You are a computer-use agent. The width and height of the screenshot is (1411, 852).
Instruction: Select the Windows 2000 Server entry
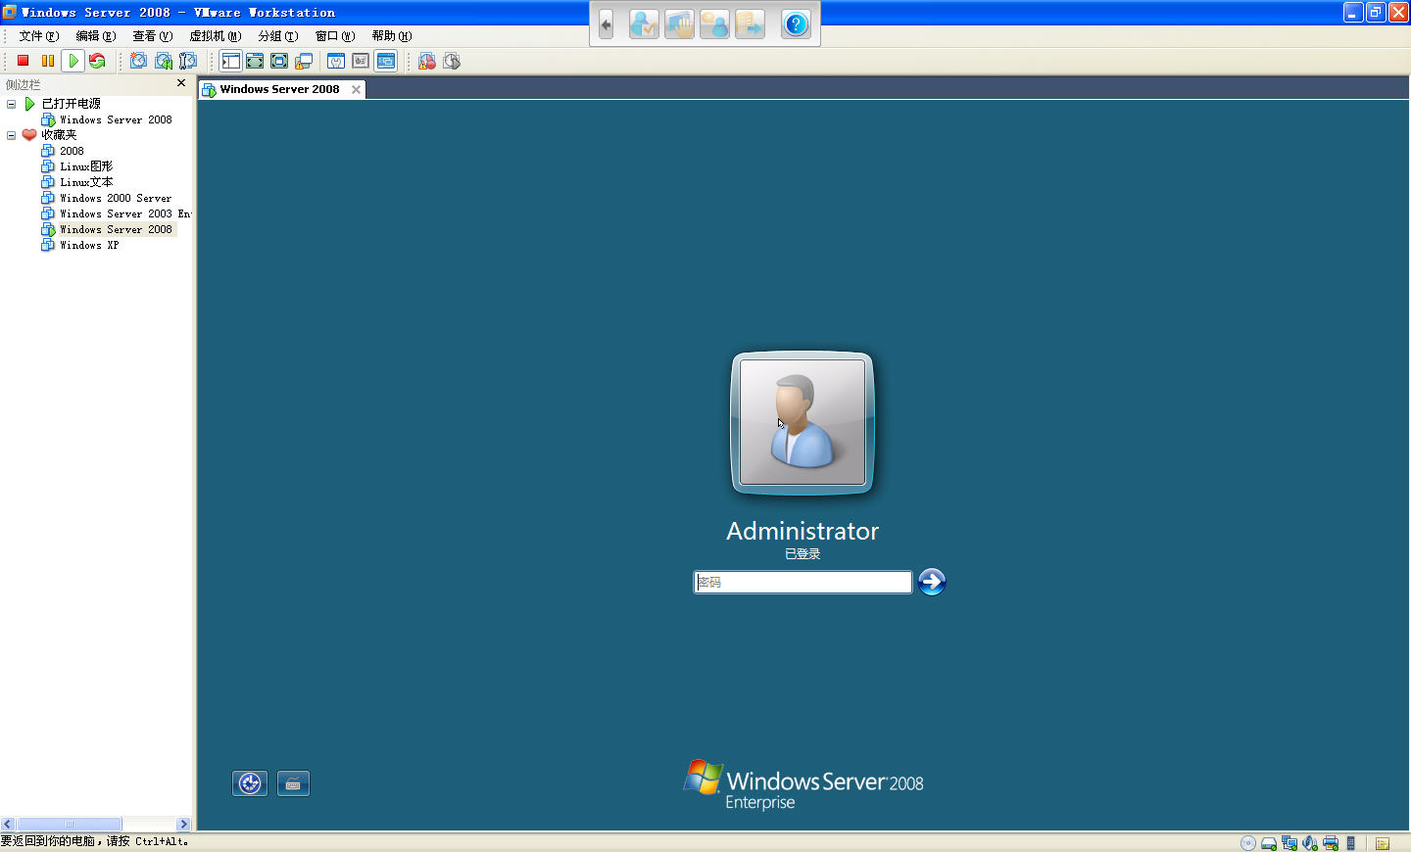[116, 198]
